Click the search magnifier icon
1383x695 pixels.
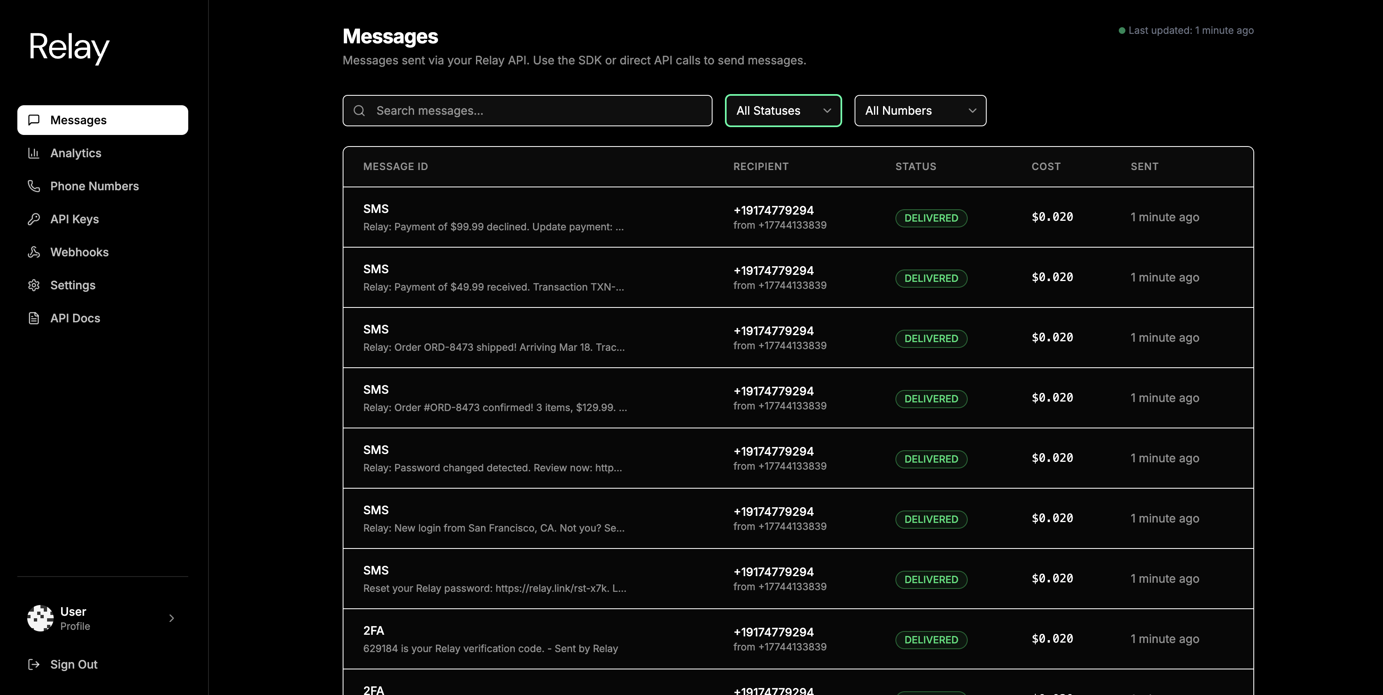[359, 111]
